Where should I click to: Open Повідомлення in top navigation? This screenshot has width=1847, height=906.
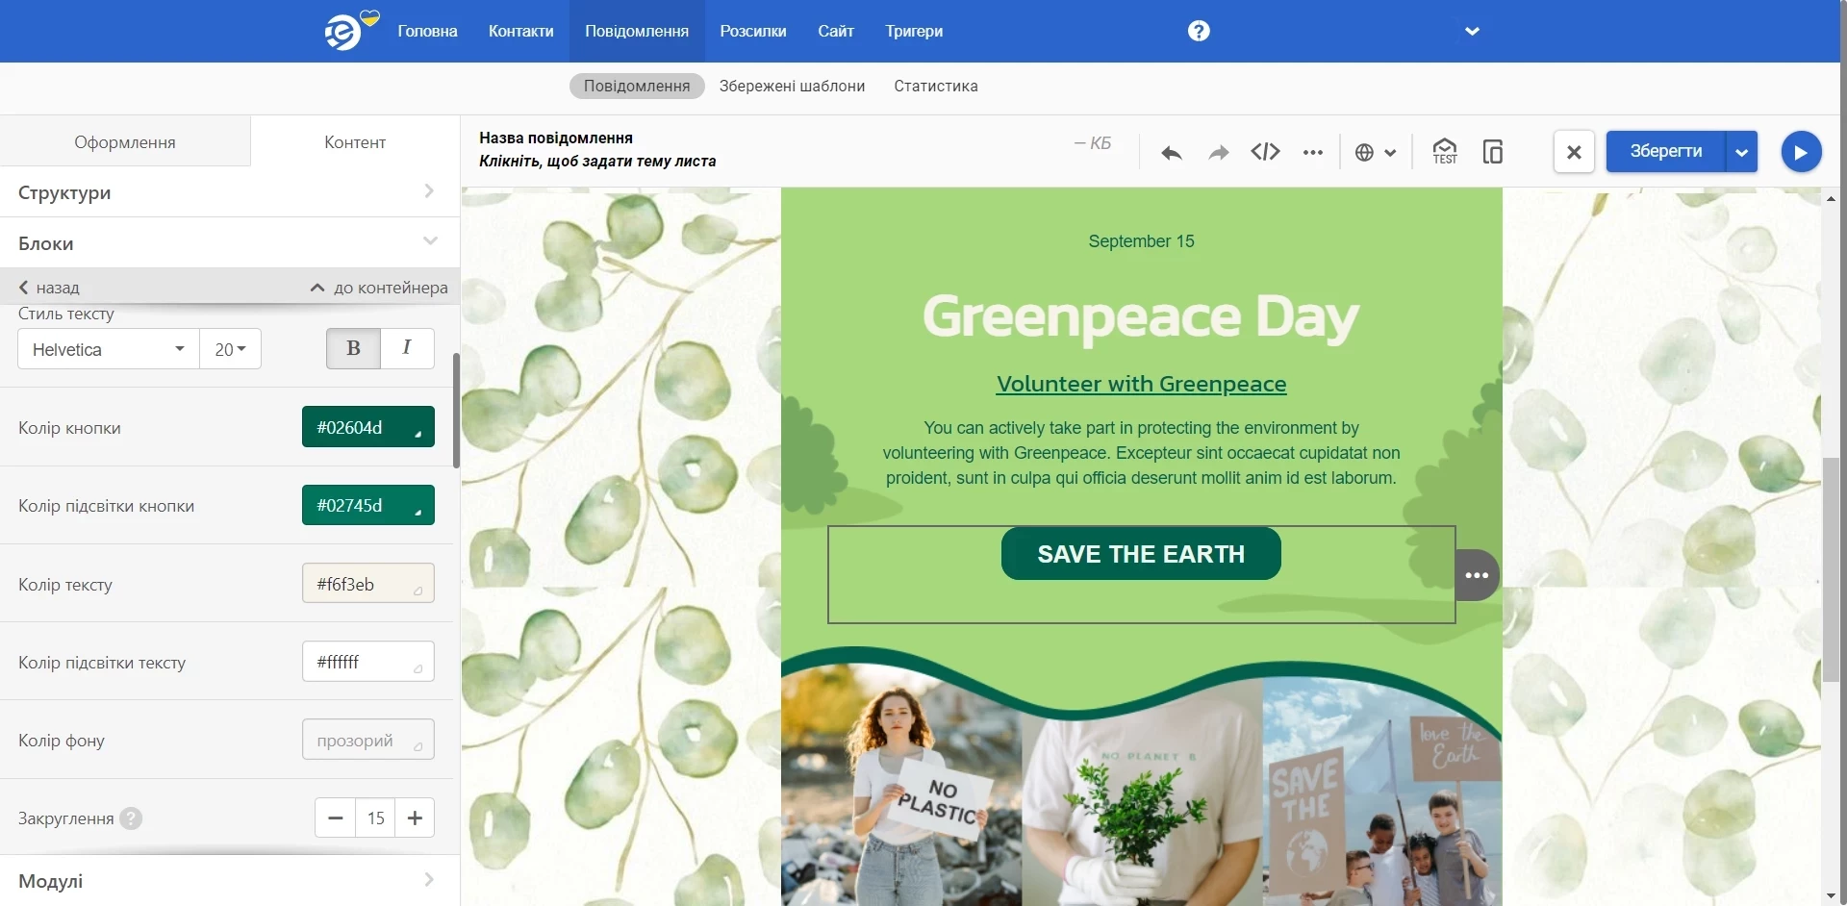[x=637, y=31]
